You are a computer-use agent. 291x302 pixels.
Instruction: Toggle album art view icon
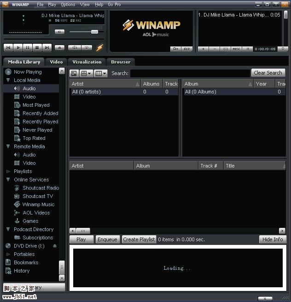pyautogui.click(x=74, y=73)
